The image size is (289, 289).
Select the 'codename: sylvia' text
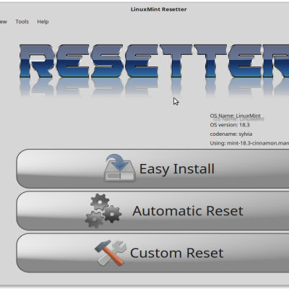(231, 134)
